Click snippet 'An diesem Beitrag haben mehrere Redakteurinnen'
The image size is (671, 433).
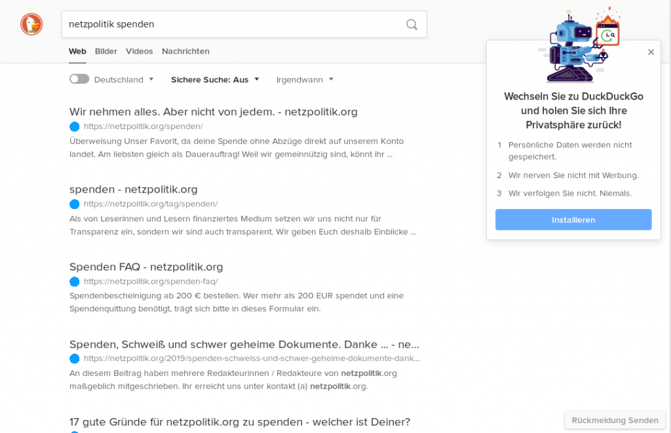pos(233,379)
